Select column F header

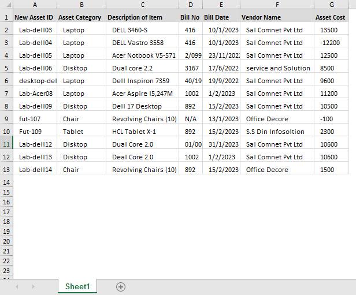pos(277,5)
